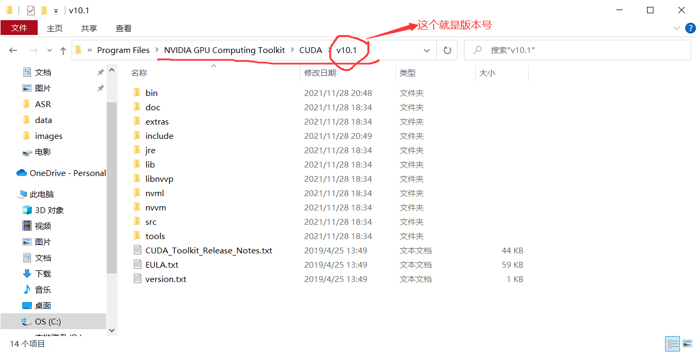Open 下载 in the navigation pane

point(37,274)
